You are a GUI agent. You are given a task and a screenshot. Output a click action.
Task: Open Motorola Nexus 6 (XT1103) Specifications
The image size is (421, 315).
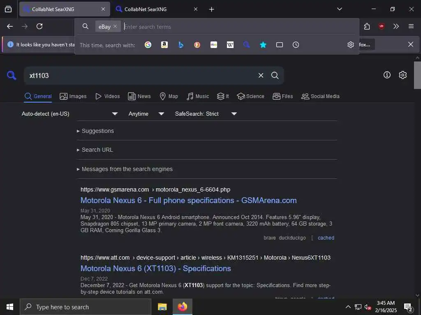(156, 268)
